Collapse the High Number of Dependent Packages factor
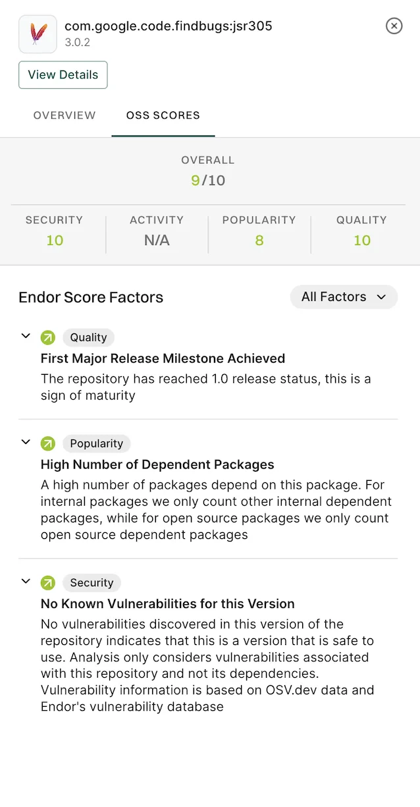The height and width of the screenshot is (807, 420). click(25, 442)
